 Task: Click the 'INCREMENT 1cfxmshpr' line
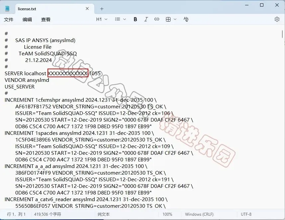[x=80, y=100]
